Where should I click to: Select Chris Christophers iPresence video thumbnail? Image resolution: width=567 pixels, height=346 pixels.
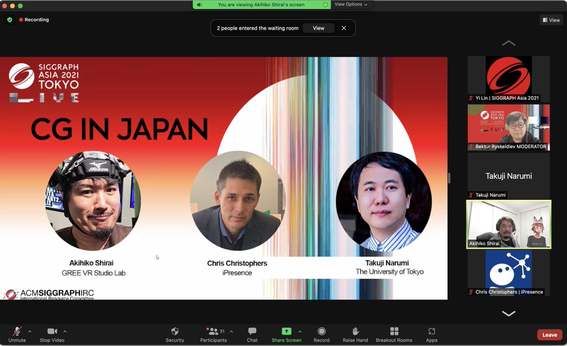click(508, 273)
